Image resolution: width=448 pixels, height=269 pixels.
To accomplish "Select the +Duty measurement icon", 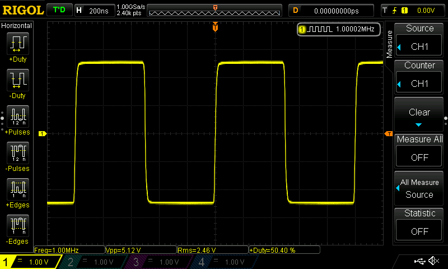I will coord(17,45).
